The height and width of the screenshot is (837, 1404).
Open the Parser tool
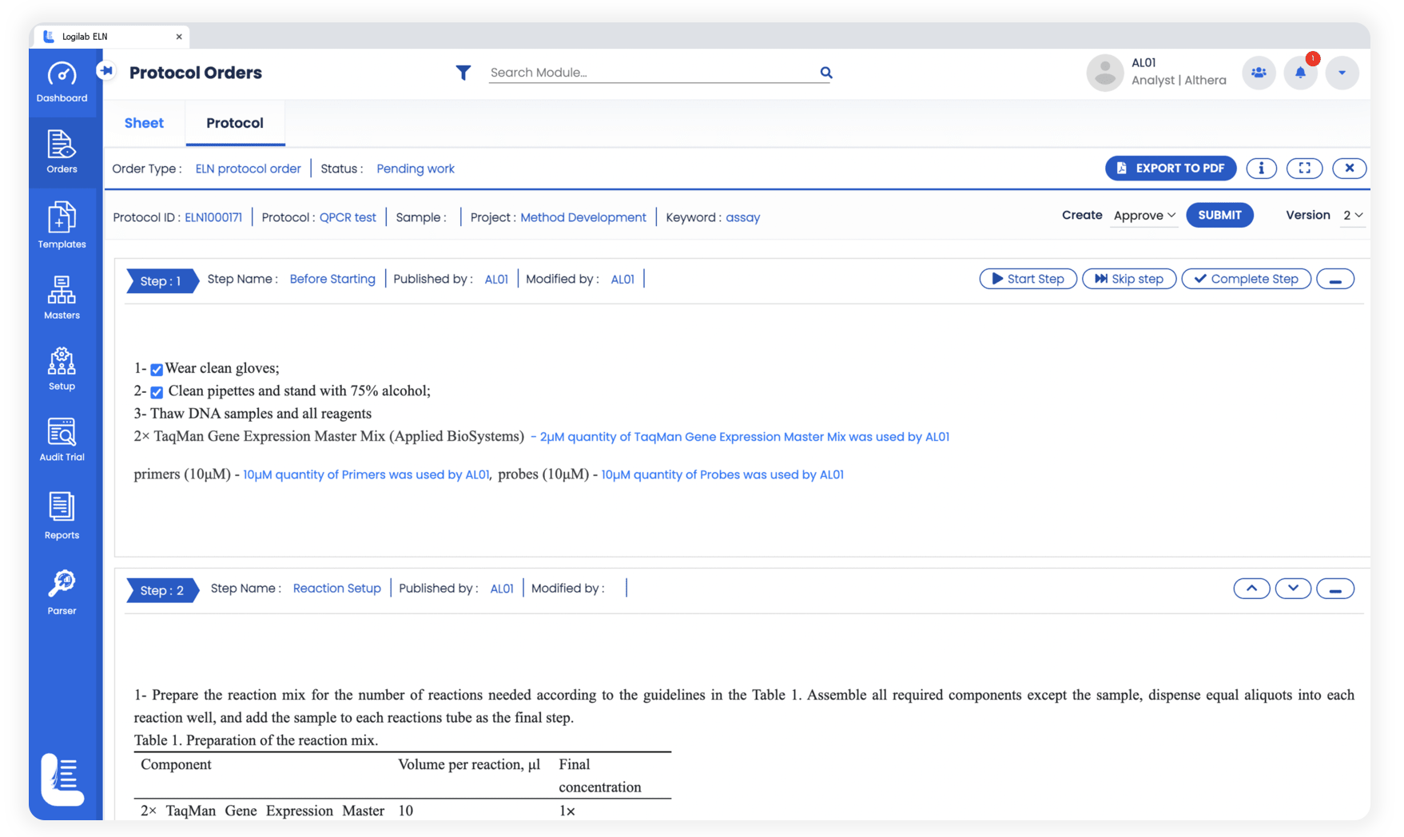tap(62, 592)
